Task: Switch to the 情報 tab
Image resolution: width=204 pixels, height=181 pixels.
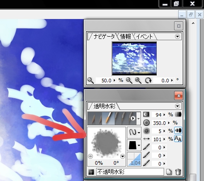Action: 126,37
